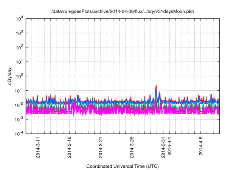Click the 10^-2 y-axis tick label
This screenshot has width=242, height=170.
(19, 105)
